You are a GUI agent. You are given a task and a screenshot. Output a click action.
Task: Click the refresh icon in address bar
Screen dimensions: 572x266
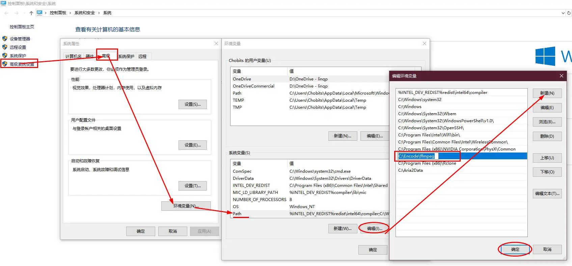[569, 13]
